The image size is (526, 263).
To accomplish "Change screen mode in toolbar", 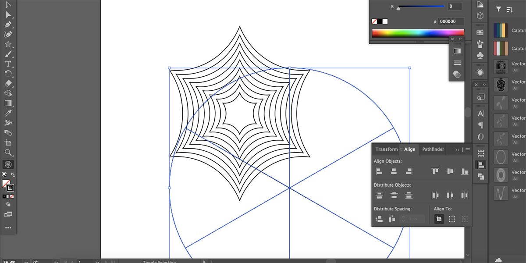I will click(x=8, y=214).
